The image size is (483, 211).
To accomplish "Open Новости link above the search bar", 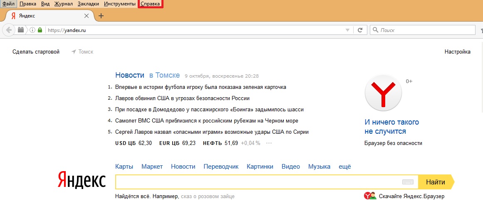I will [183, 167].
